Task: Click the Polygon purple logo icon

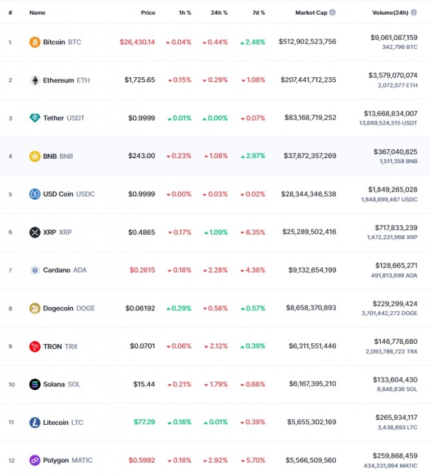Action: pos(35,460)
